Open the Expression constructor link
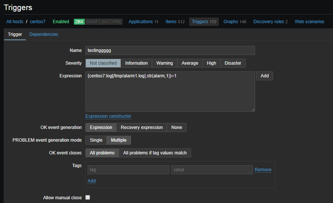This screenshot has width=333, height=203. (108, 116)
